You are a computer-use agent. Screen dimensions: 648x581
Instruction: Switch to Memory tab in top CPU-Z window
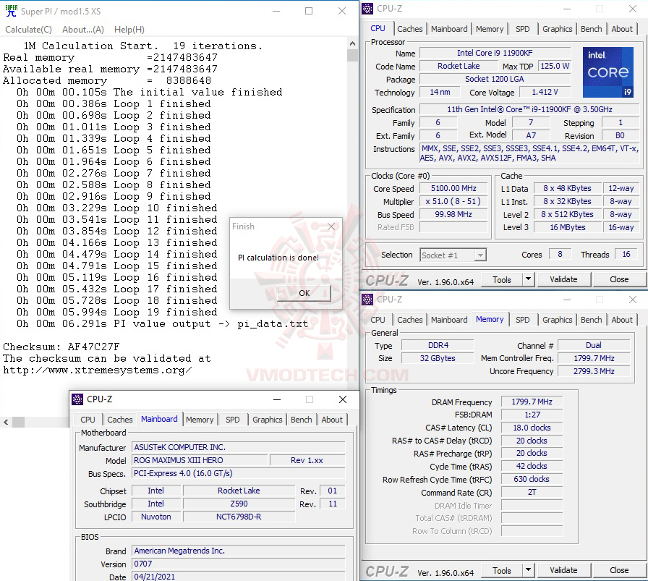(490, 29)
